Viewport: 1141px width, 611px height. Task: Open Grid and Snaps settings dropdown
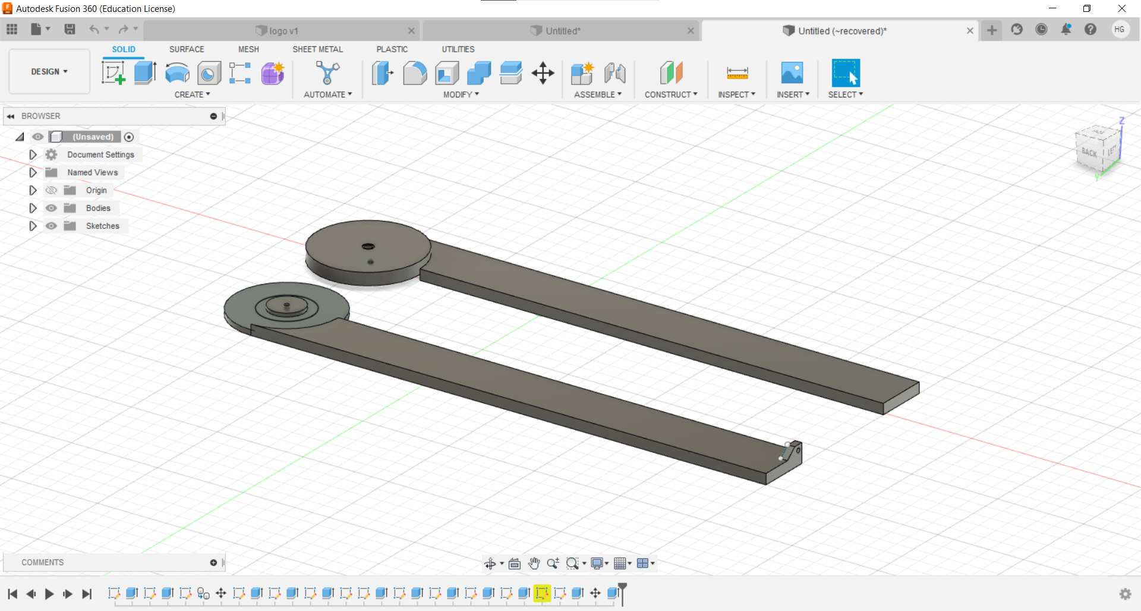point(623,563)
